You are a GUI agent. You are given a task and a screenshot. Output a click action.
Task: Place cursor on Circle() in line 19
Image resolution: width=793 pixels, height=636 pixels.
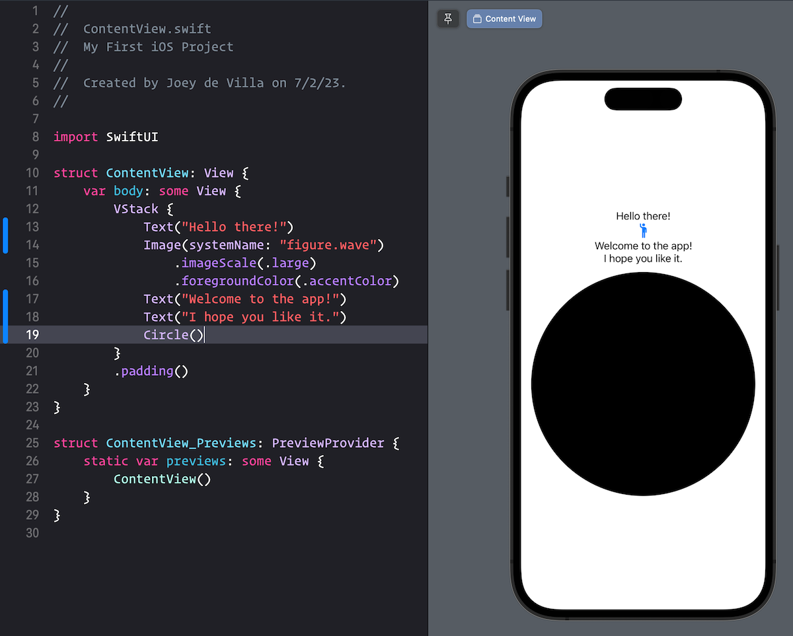pyautogui.click(x=174, y=335)
